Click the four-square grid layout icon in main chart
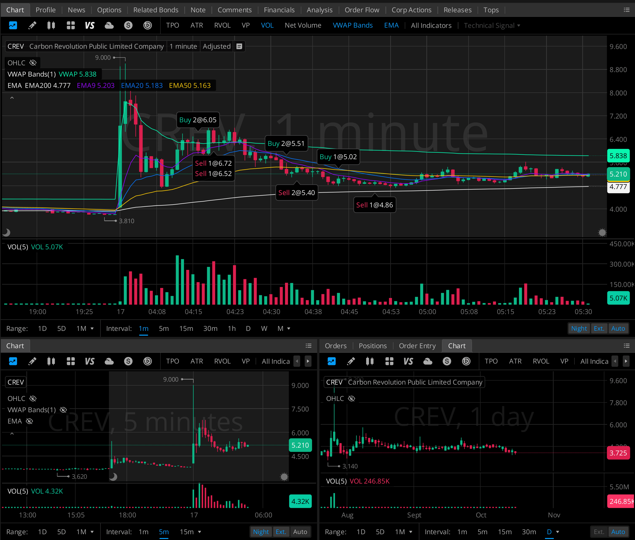 pyautogui.click(x=71, y=25)
